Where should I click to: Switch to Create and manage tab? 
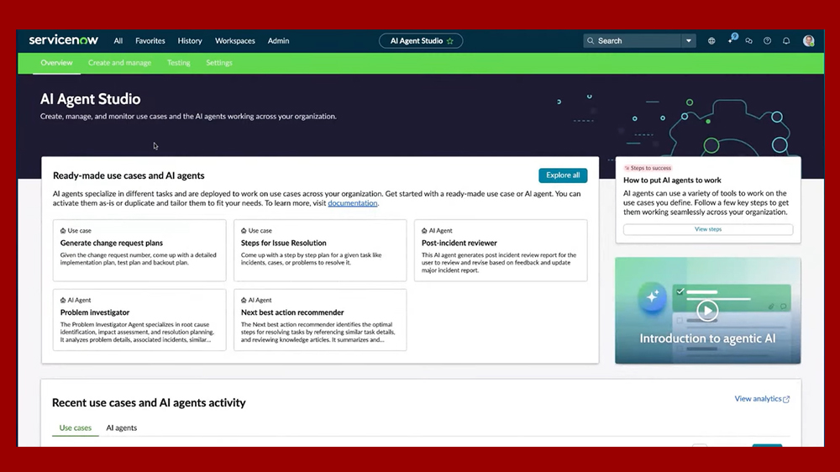pos(119,63)
